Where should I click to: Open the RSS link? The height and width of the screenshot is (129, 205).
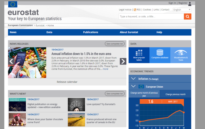(x=139, y=10)
